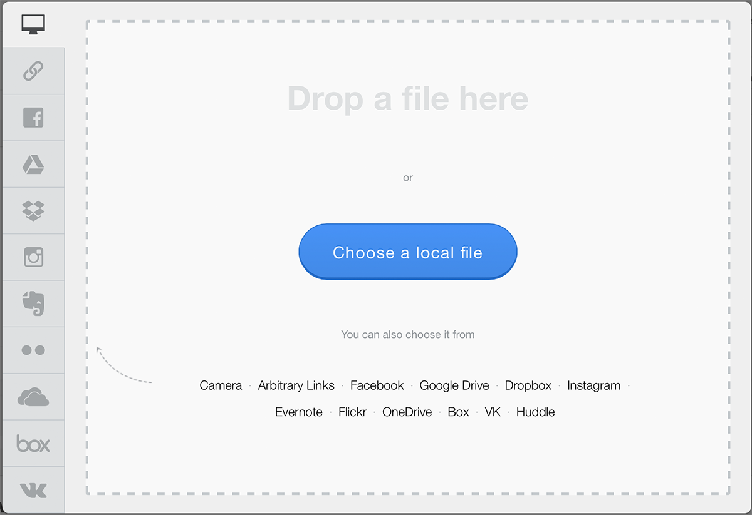Choose the Dropbox box icon in sidebar
Screen dimensions: 752x515
33,211
